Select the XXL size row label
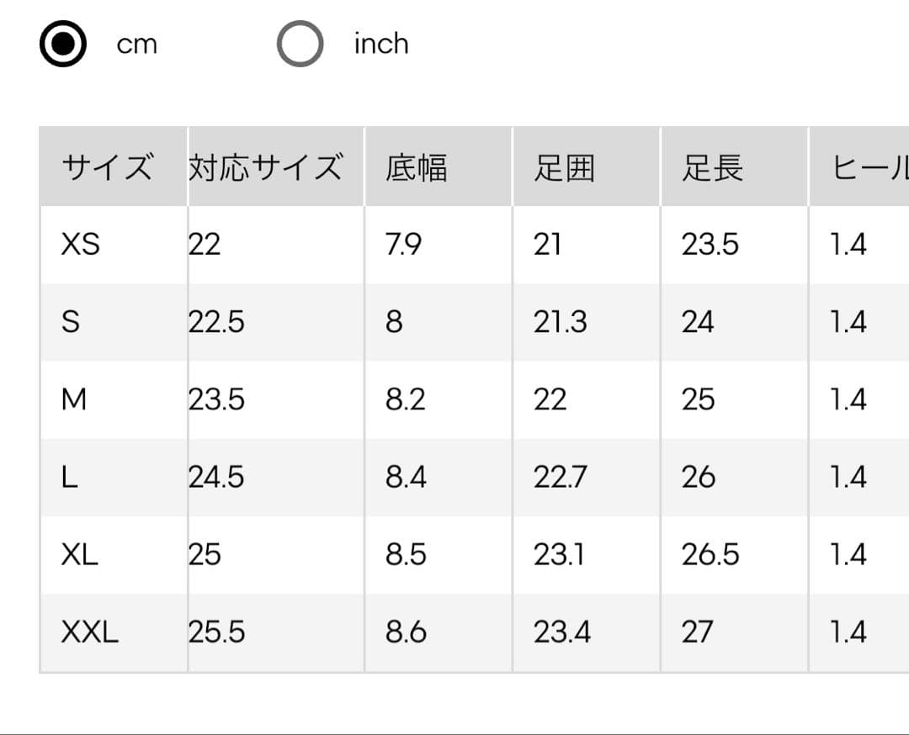 (x=90, y=632)
